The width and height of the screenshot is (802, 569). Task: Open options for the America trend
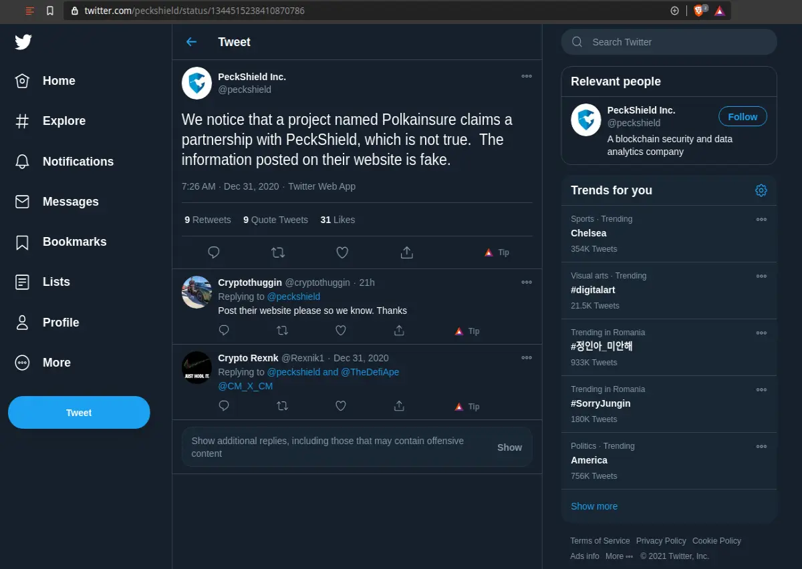(x=761, y=446)
